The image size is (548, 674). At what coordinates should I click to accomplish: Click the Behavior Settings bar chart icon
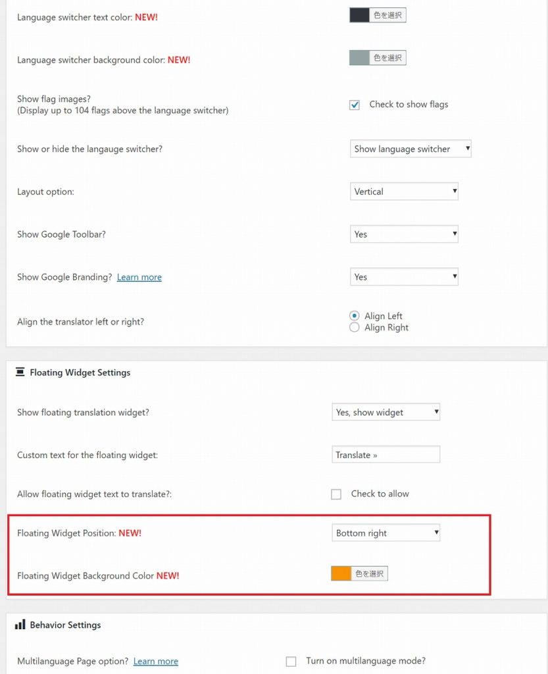click(20, 625)
